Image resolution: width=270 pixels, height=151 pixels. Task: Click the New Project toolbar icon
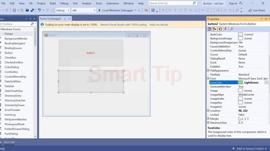14,10
